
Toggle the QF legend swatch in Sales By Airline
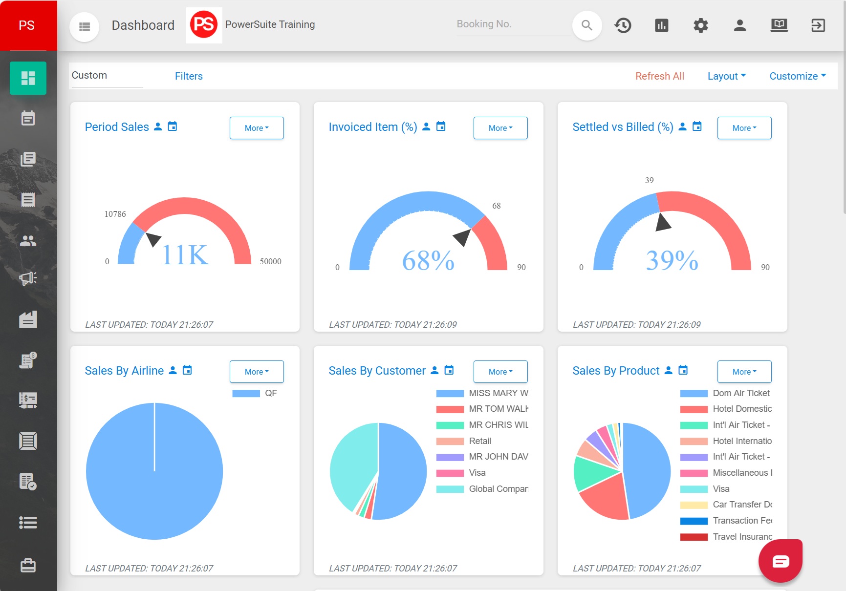pyautogui.click(x=246, y=393)
